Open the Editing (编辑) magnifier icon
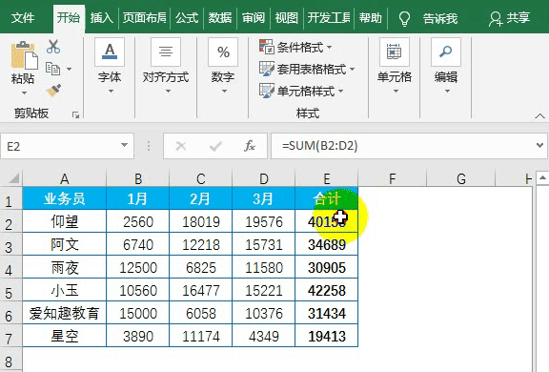Viewport: 549px width, 372px height. (x=446, y=52)
